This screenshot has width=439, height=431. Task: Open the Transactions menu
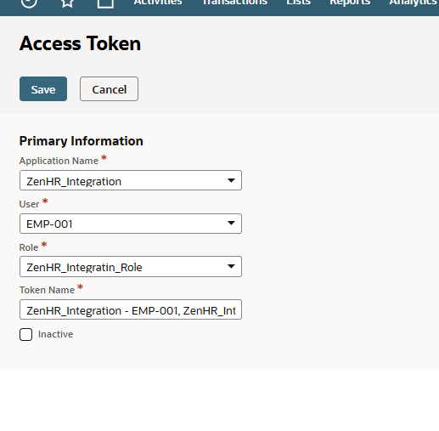pos(235,3)
